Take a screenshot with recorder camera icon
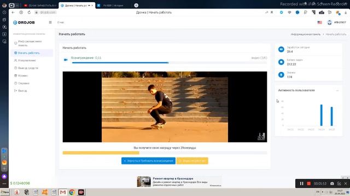 click(332, 183)
